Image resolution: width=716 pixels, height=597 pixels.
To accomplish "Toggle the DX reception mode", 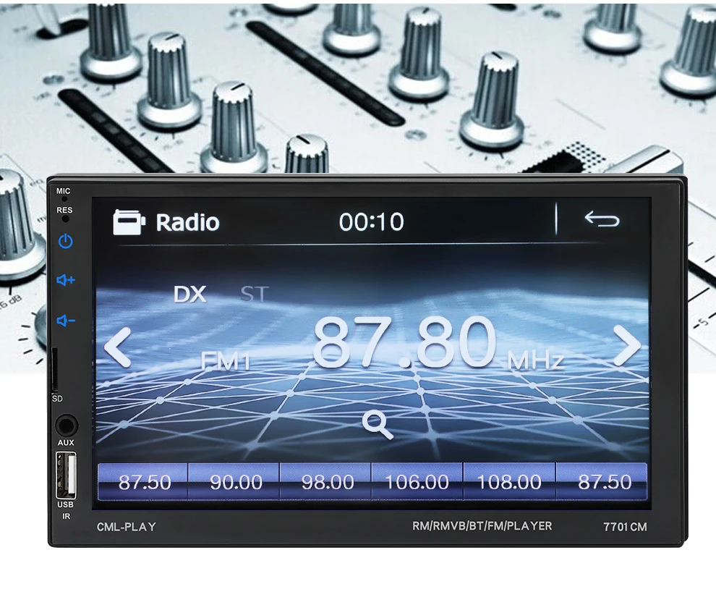I will [x=190, y=295].
